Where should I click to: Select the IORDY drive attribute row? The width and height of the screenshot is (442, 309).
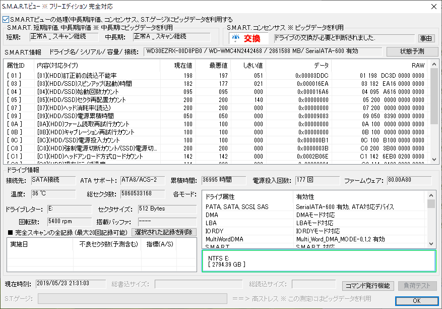pyautogui.click(x=313, y=231)
